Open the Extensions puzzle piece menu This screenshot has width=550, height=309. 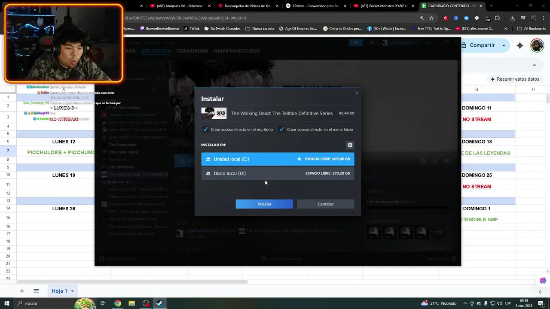(498, 18)
